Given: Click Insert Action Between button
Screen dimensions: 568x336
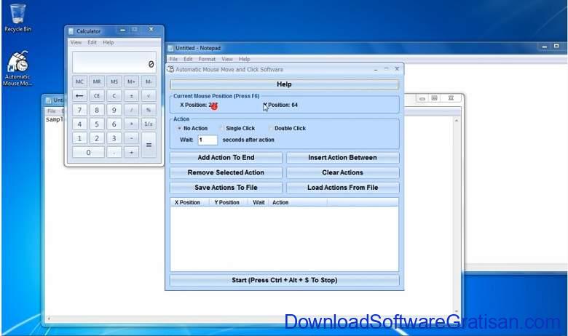Looking at the screenshot, I should point(343,158).
